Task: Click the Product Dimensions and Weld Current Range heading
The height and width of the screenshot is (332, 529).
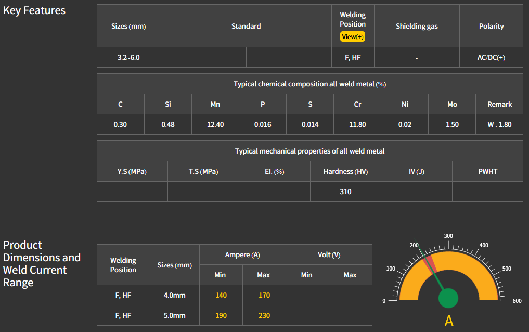Action: (x=42, y=264)
